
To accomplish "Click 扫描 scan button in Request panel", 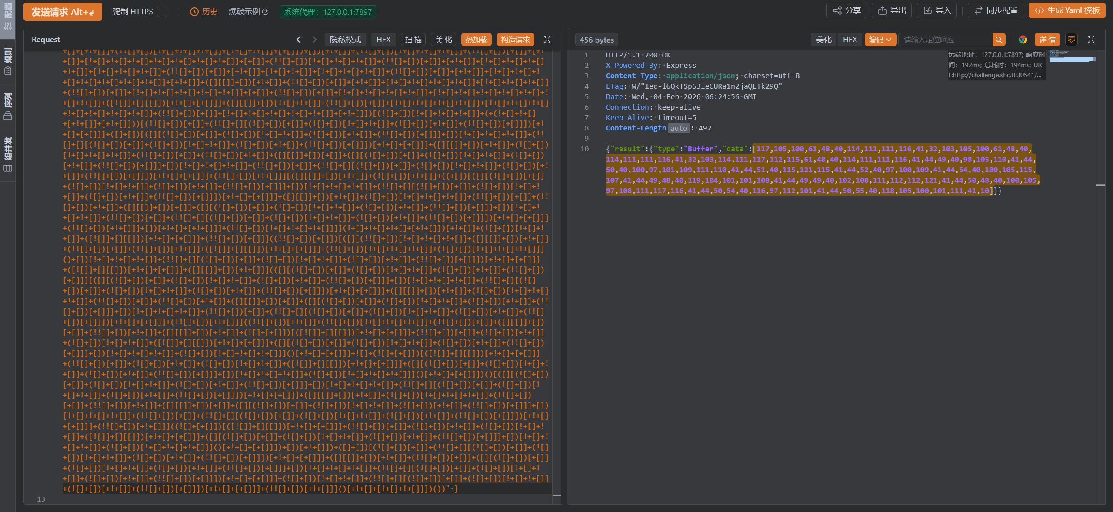I will click(x=413, y=40).
